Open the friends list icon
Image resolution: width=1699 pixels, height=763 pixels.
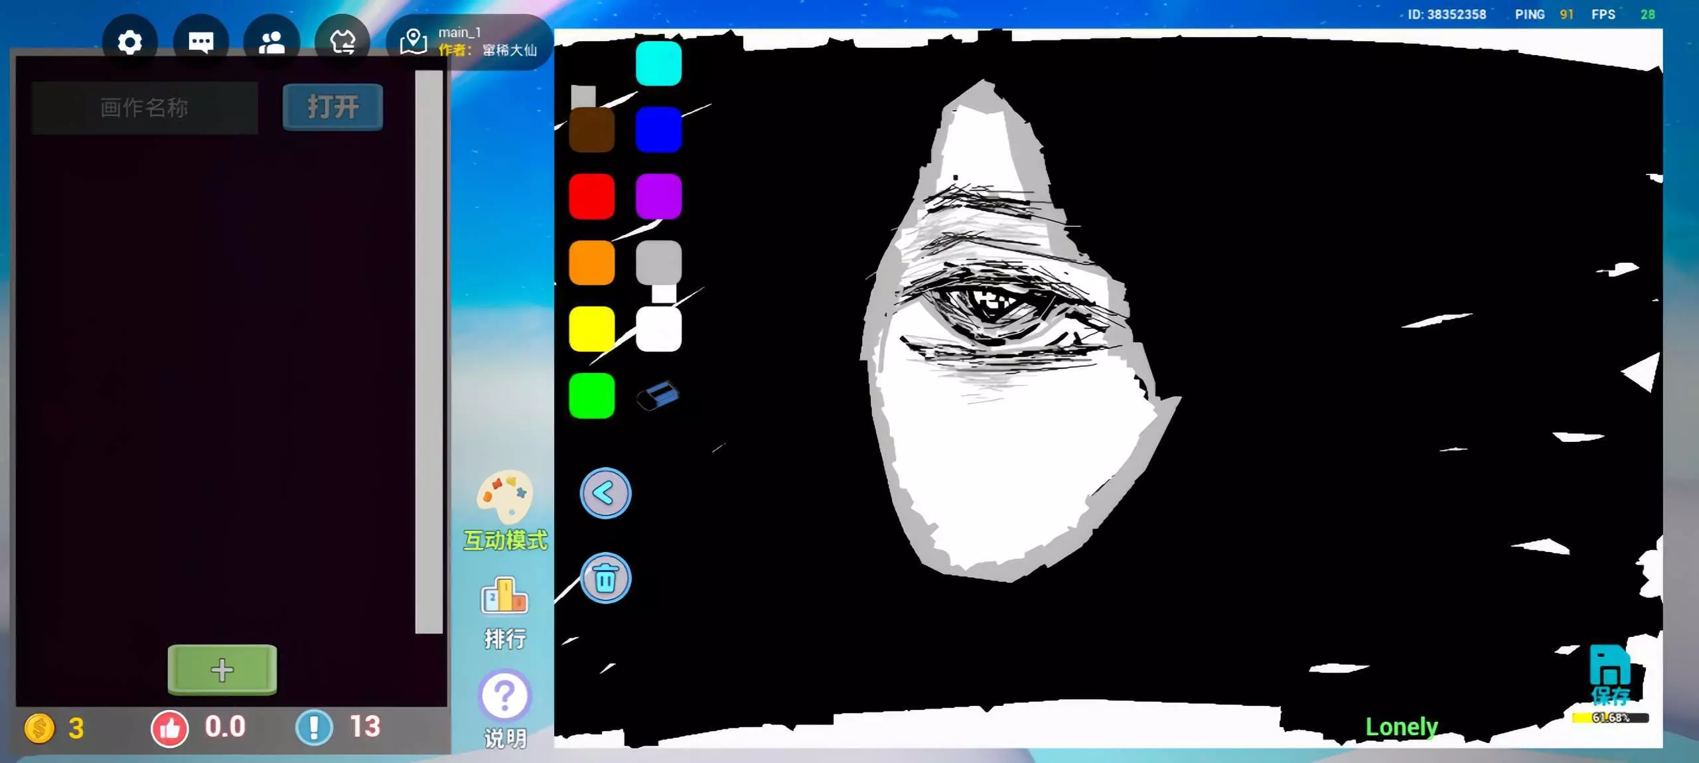tap(271, 42)
